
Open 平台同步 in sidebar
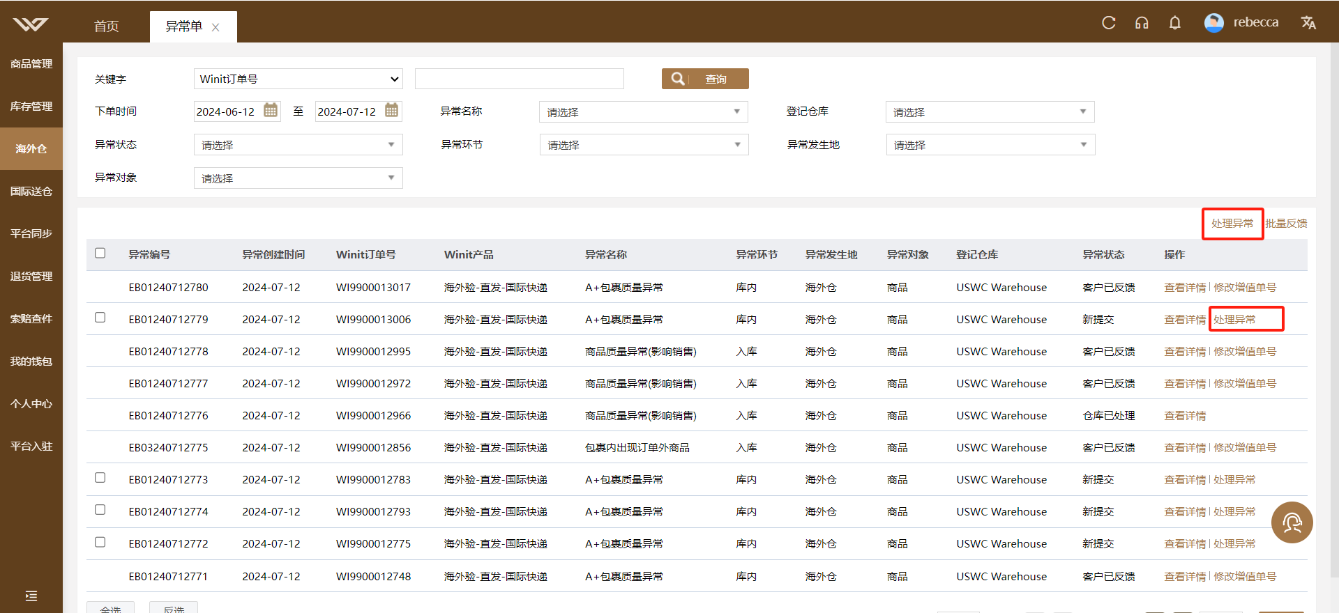tap(31, 233)
